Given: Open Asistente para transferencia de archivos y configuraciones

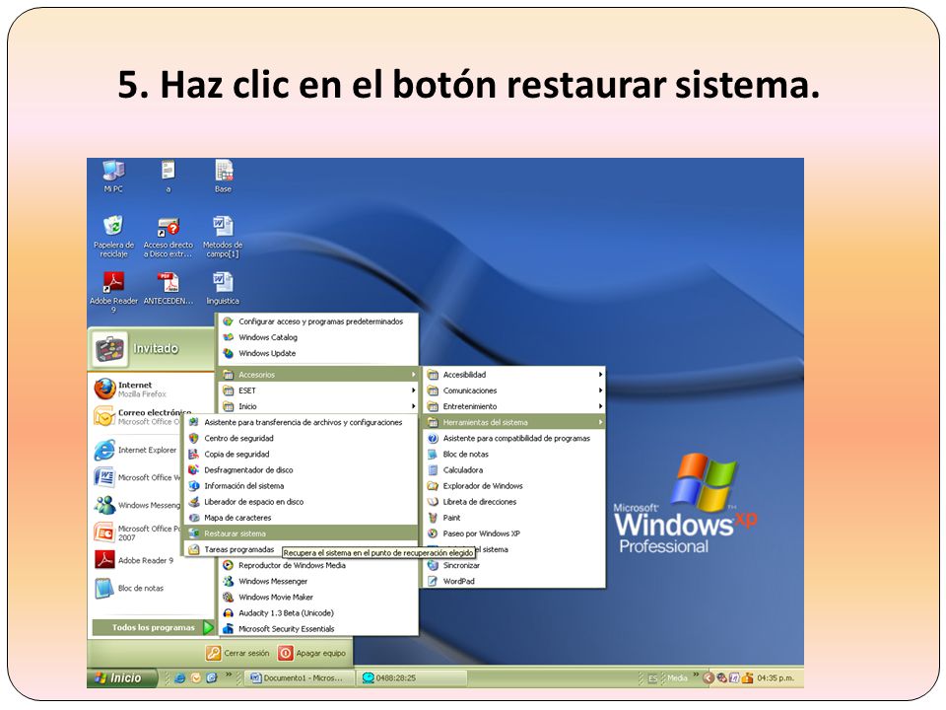Looking at the screenshot, I should click(301, 422).
